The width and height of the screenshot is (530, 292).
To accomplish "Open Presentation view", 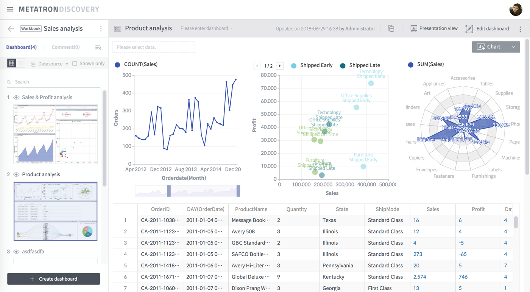I will coord(434,28).
